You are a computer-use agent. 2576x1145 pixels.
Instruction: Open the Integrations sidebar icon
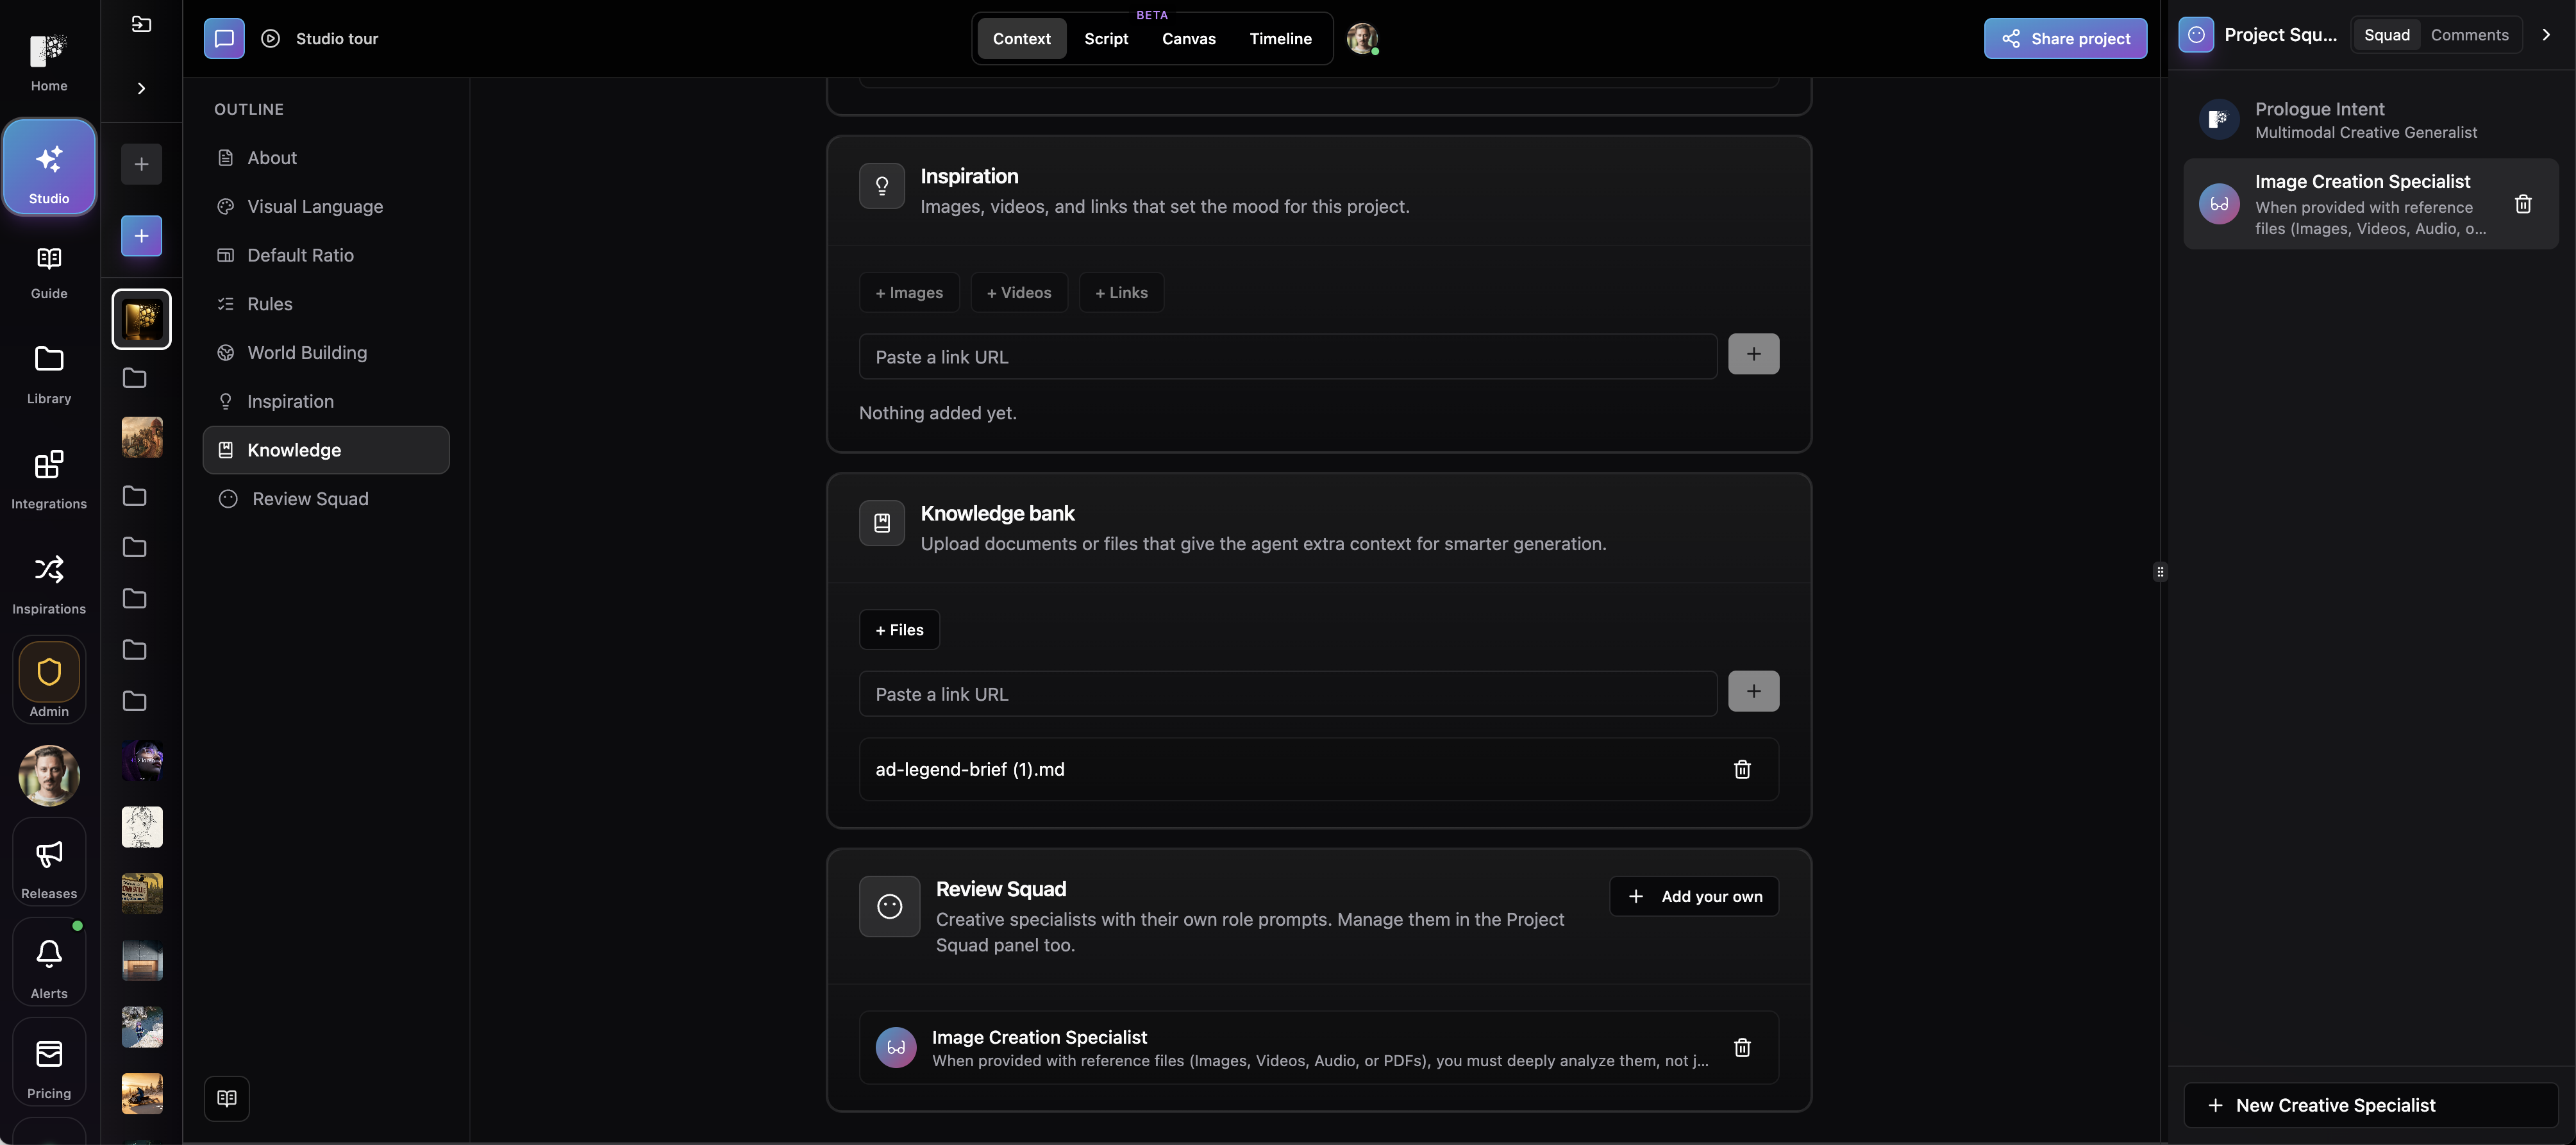(48, 465)
